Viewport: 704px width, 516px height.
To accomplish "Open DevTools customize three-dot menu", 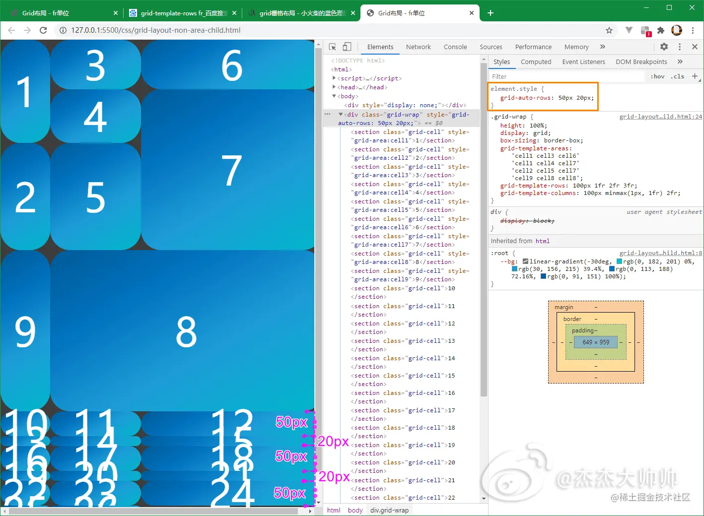I will pos(680,47).
